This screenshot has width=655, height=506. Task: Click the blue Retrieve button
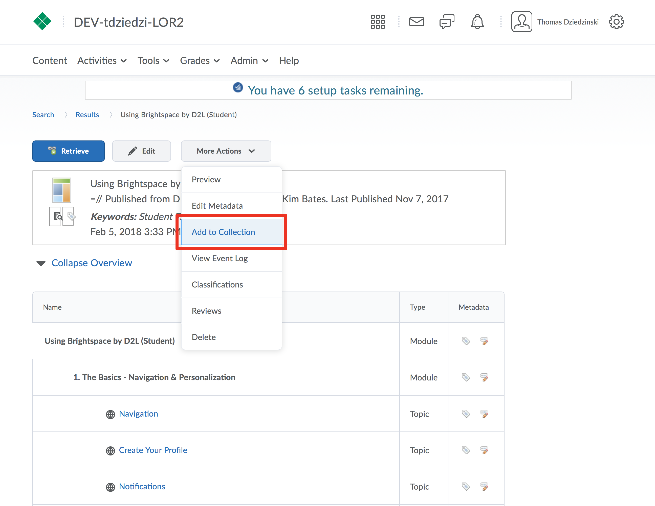point(68,151)
